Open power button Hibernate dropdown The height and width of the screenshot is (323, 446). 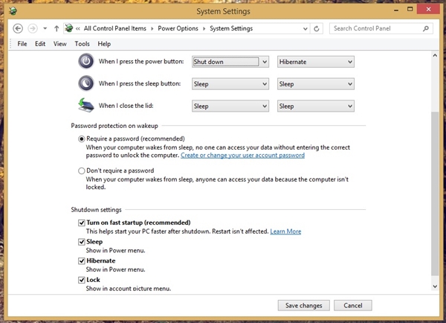316,62
